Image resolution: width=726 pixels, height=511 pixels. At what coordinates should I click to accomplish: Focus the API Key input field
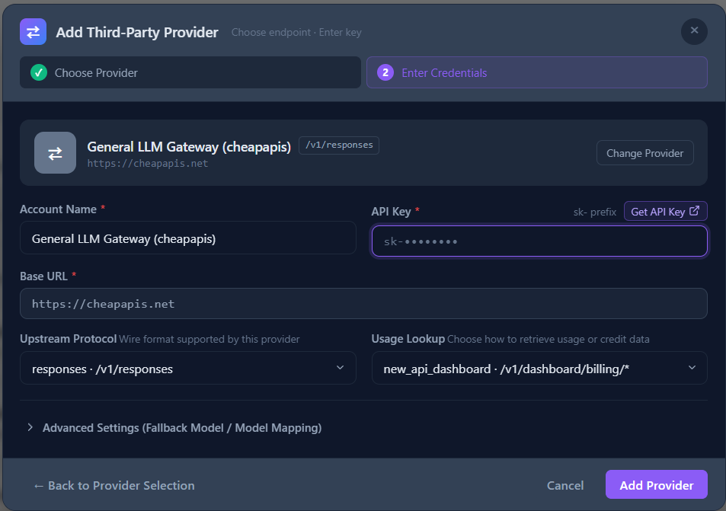click(539, 241)
